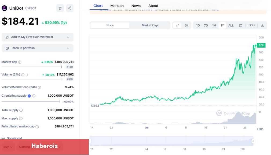
Task: Open Max. supply info icon
Action: 21,118
